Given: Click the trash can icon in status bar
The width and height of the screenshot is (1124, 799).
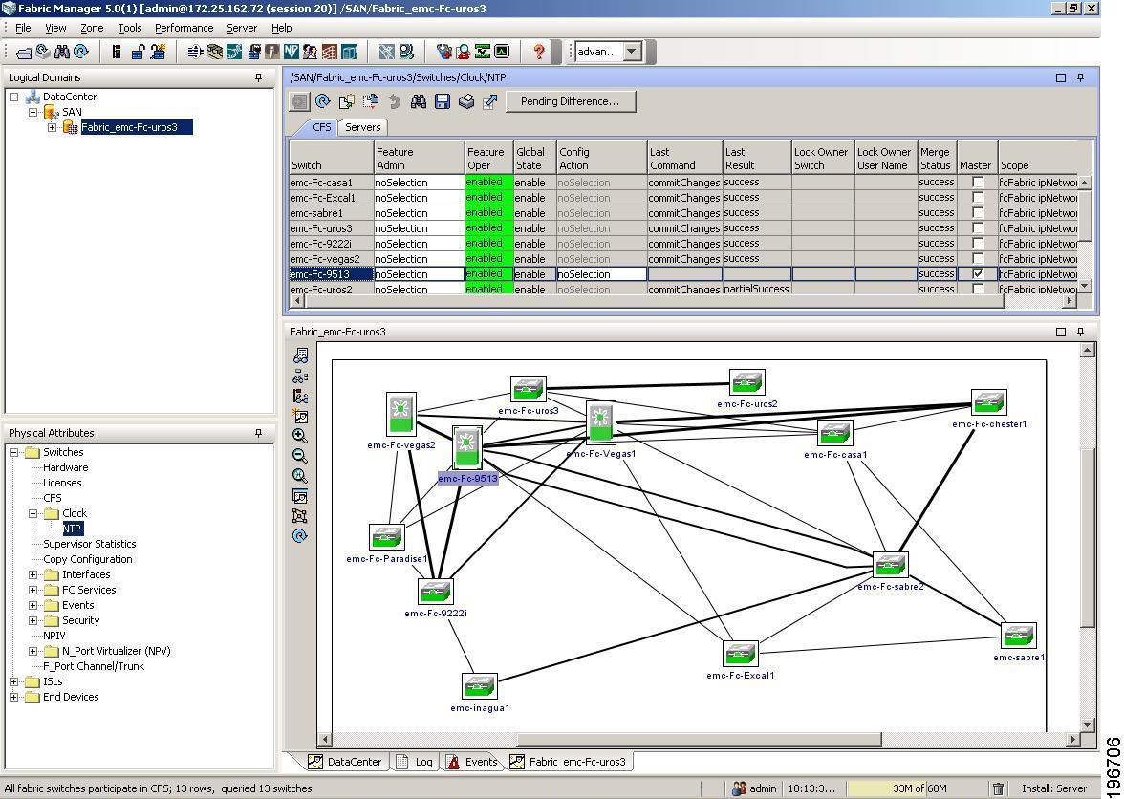Looking at the screenshot, I should [998, 788].
